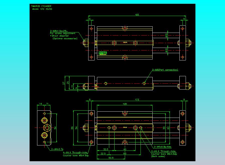Viewport: 225px width, 165px height.
Task: Click the 52.5 dimension at the bottom
Action: (x=111, y=158)
